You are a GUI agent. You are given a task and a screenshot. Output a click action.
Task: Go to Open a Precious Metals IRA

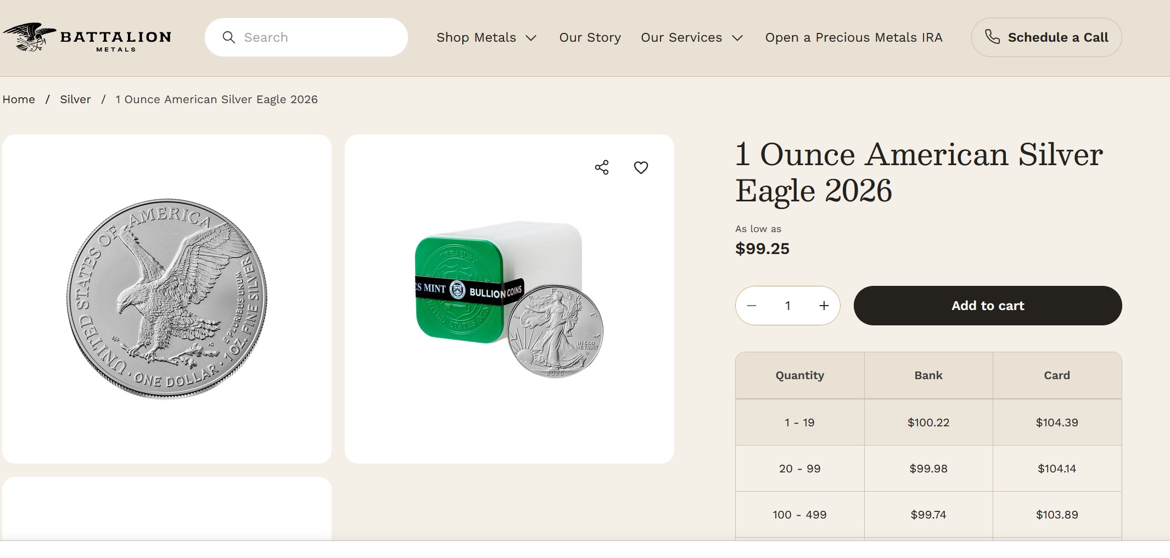tap(854, 37)
